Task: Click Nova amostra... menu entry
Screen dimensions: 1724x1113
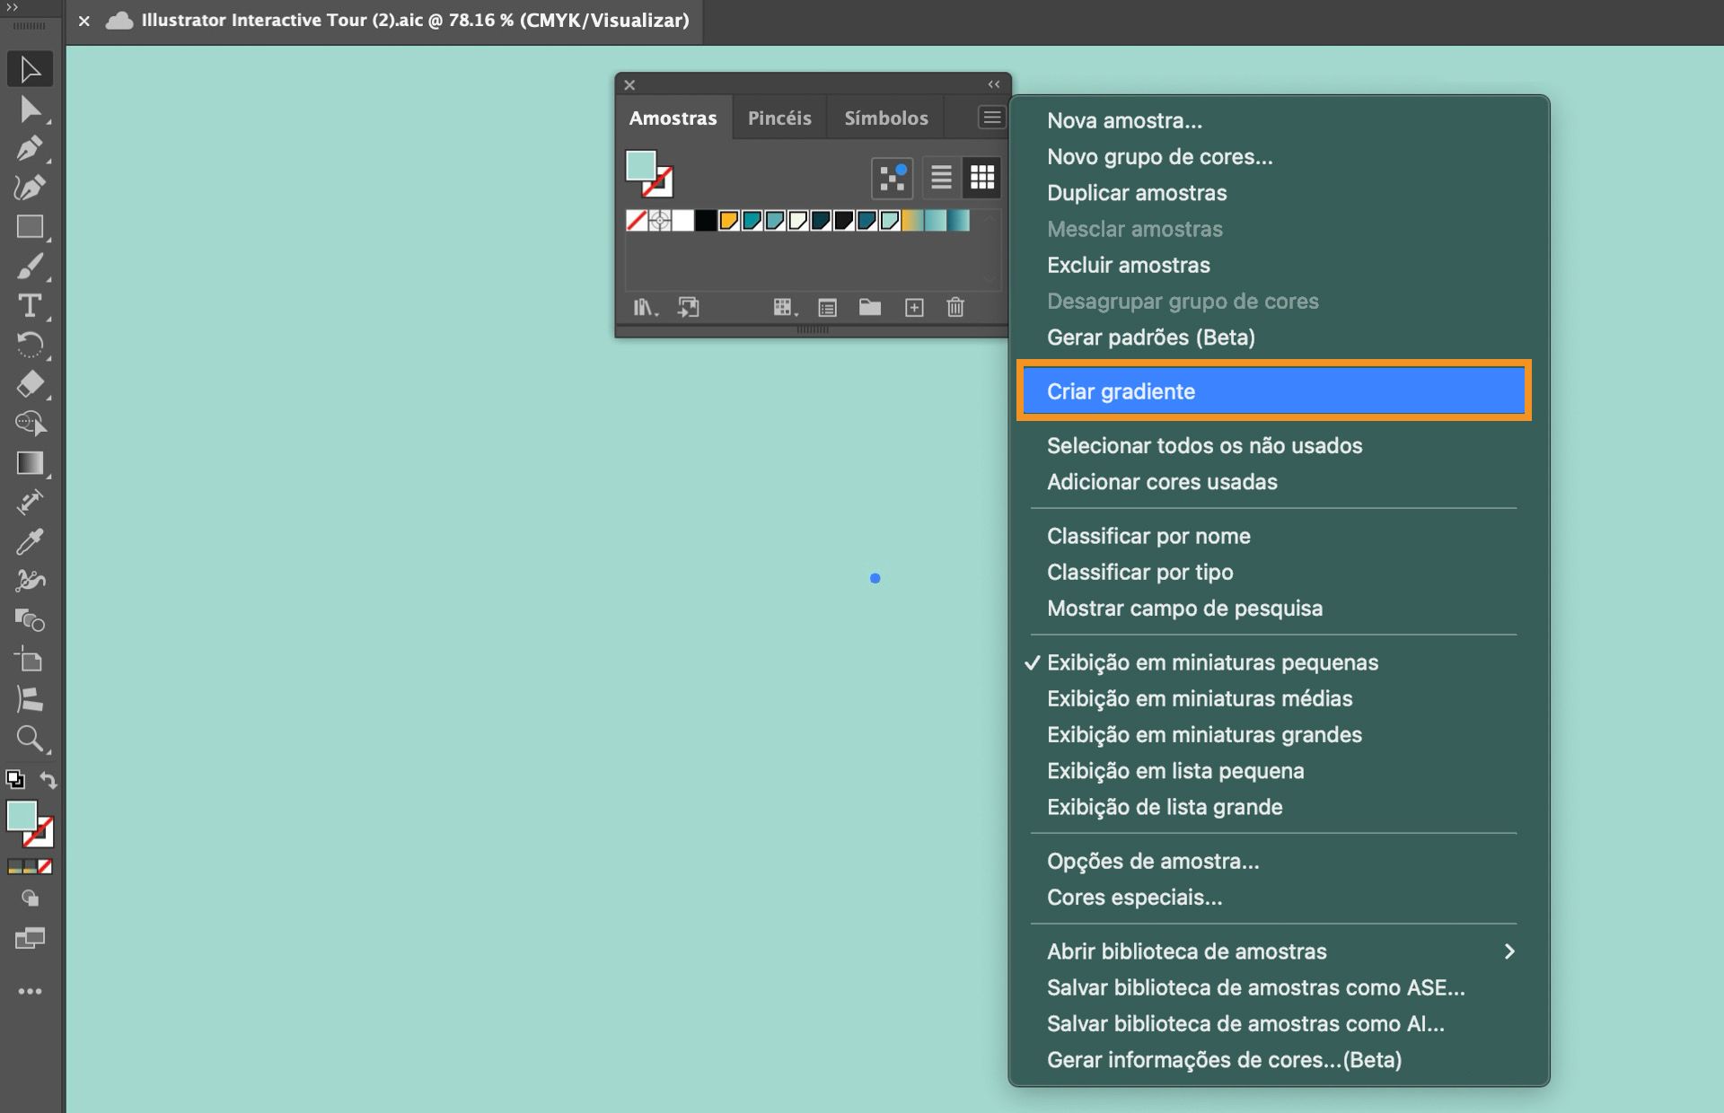Action: pos(1124,119)
